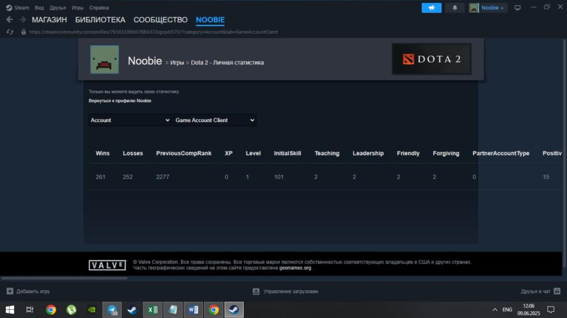The height and width of the screenshot is (318, 567).
Task: Show hidden tray icons chevron
Action: [495, 309]
